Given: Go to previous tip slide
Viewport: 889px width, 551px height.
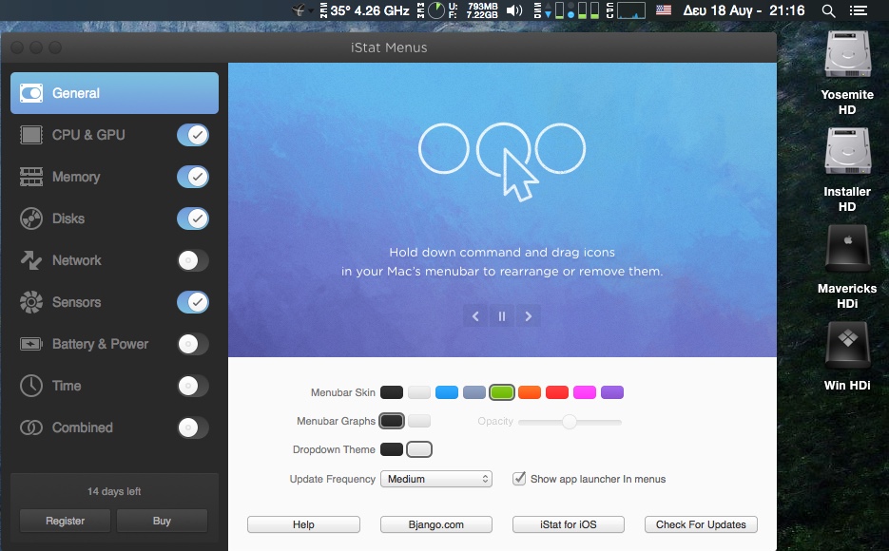Looking at the screenshot, I should pyautogui.click(x=475, y=316).
